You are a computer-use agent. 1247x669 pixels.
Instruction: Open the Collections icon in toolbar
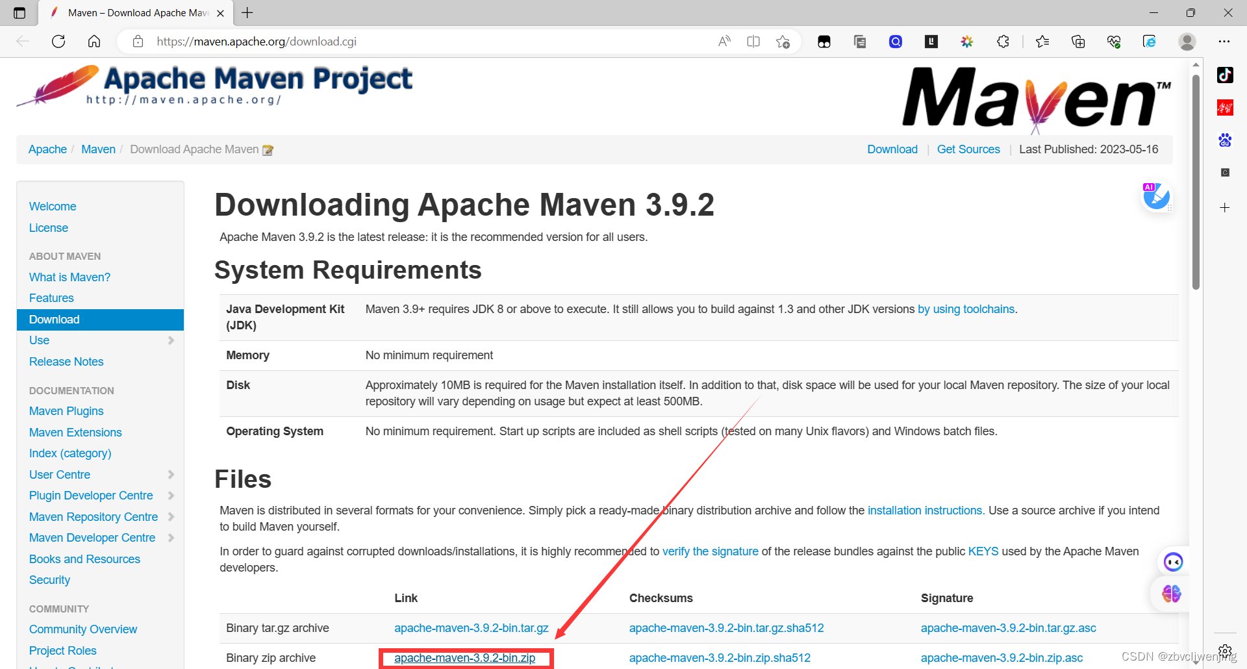1078,41
